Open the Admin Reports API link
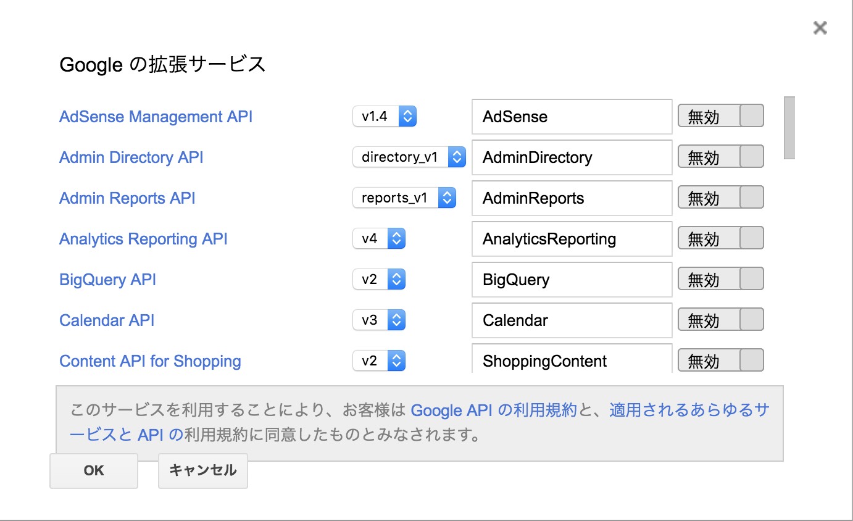Viewport: 853px width, 521px height. coord(127,198)
